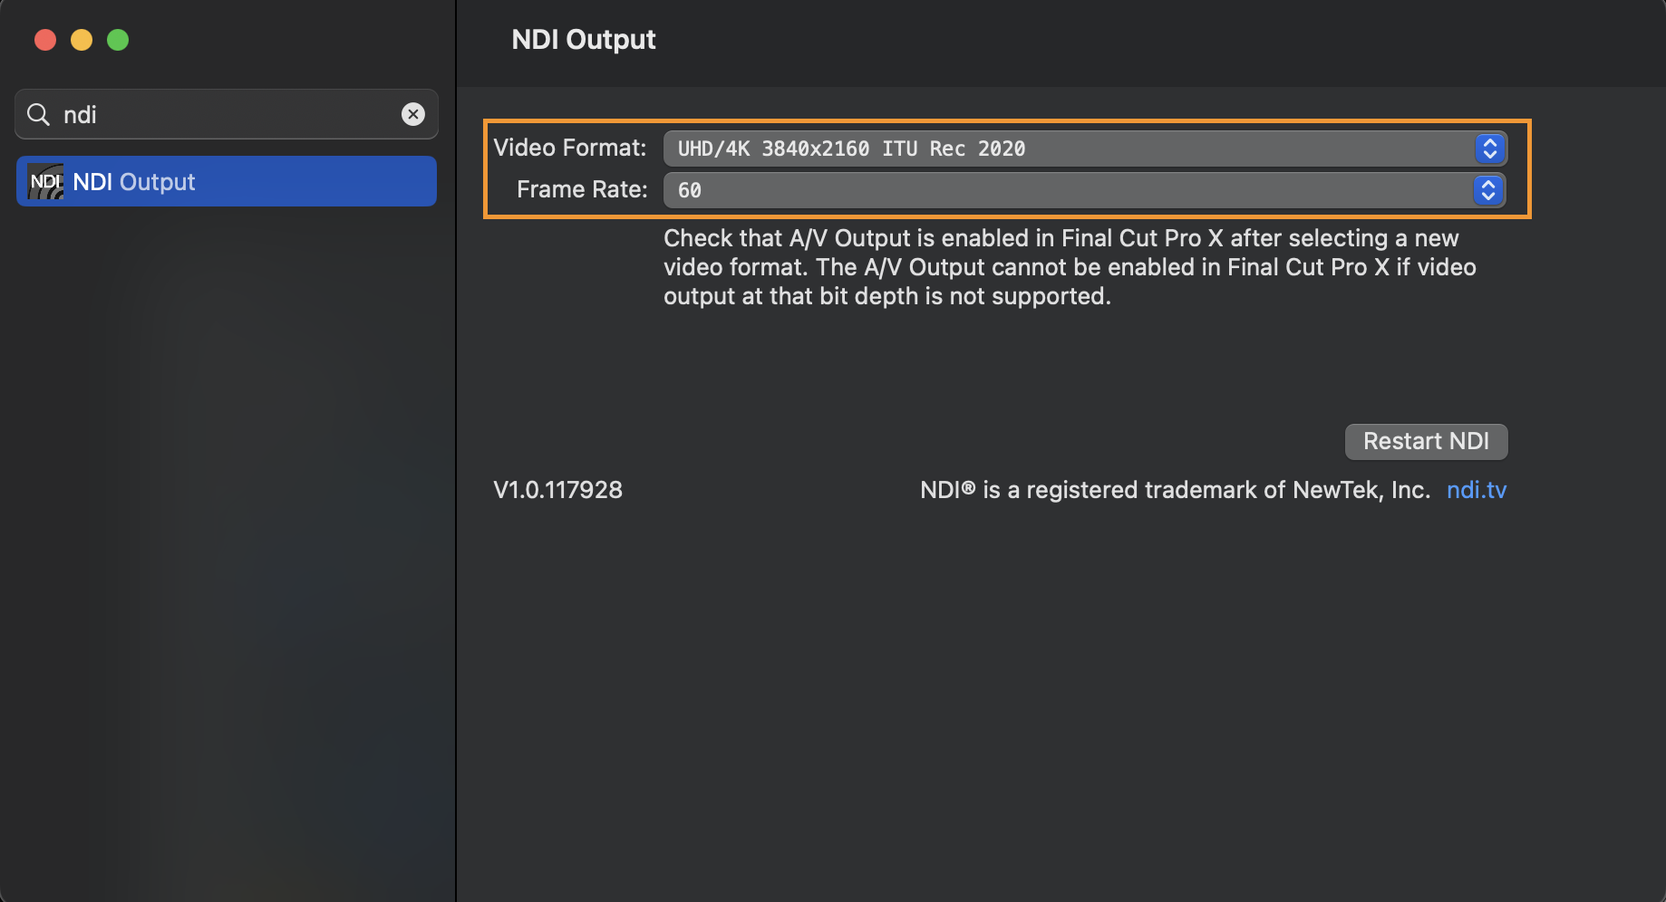Click the blue arrows on Frame Rate
This screenshot has width=1666, height=902.
(1487, 190)
